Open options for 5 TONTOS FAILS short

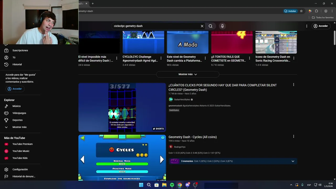pos(249,58)
